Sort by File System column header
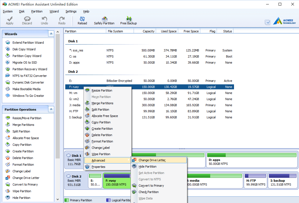 [x=120, y=31]
